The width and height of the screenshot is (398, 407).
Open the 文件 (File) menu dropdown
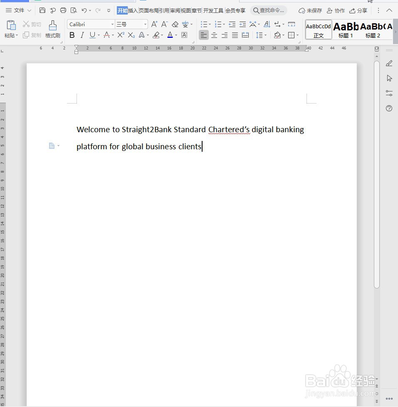point(18,10)
